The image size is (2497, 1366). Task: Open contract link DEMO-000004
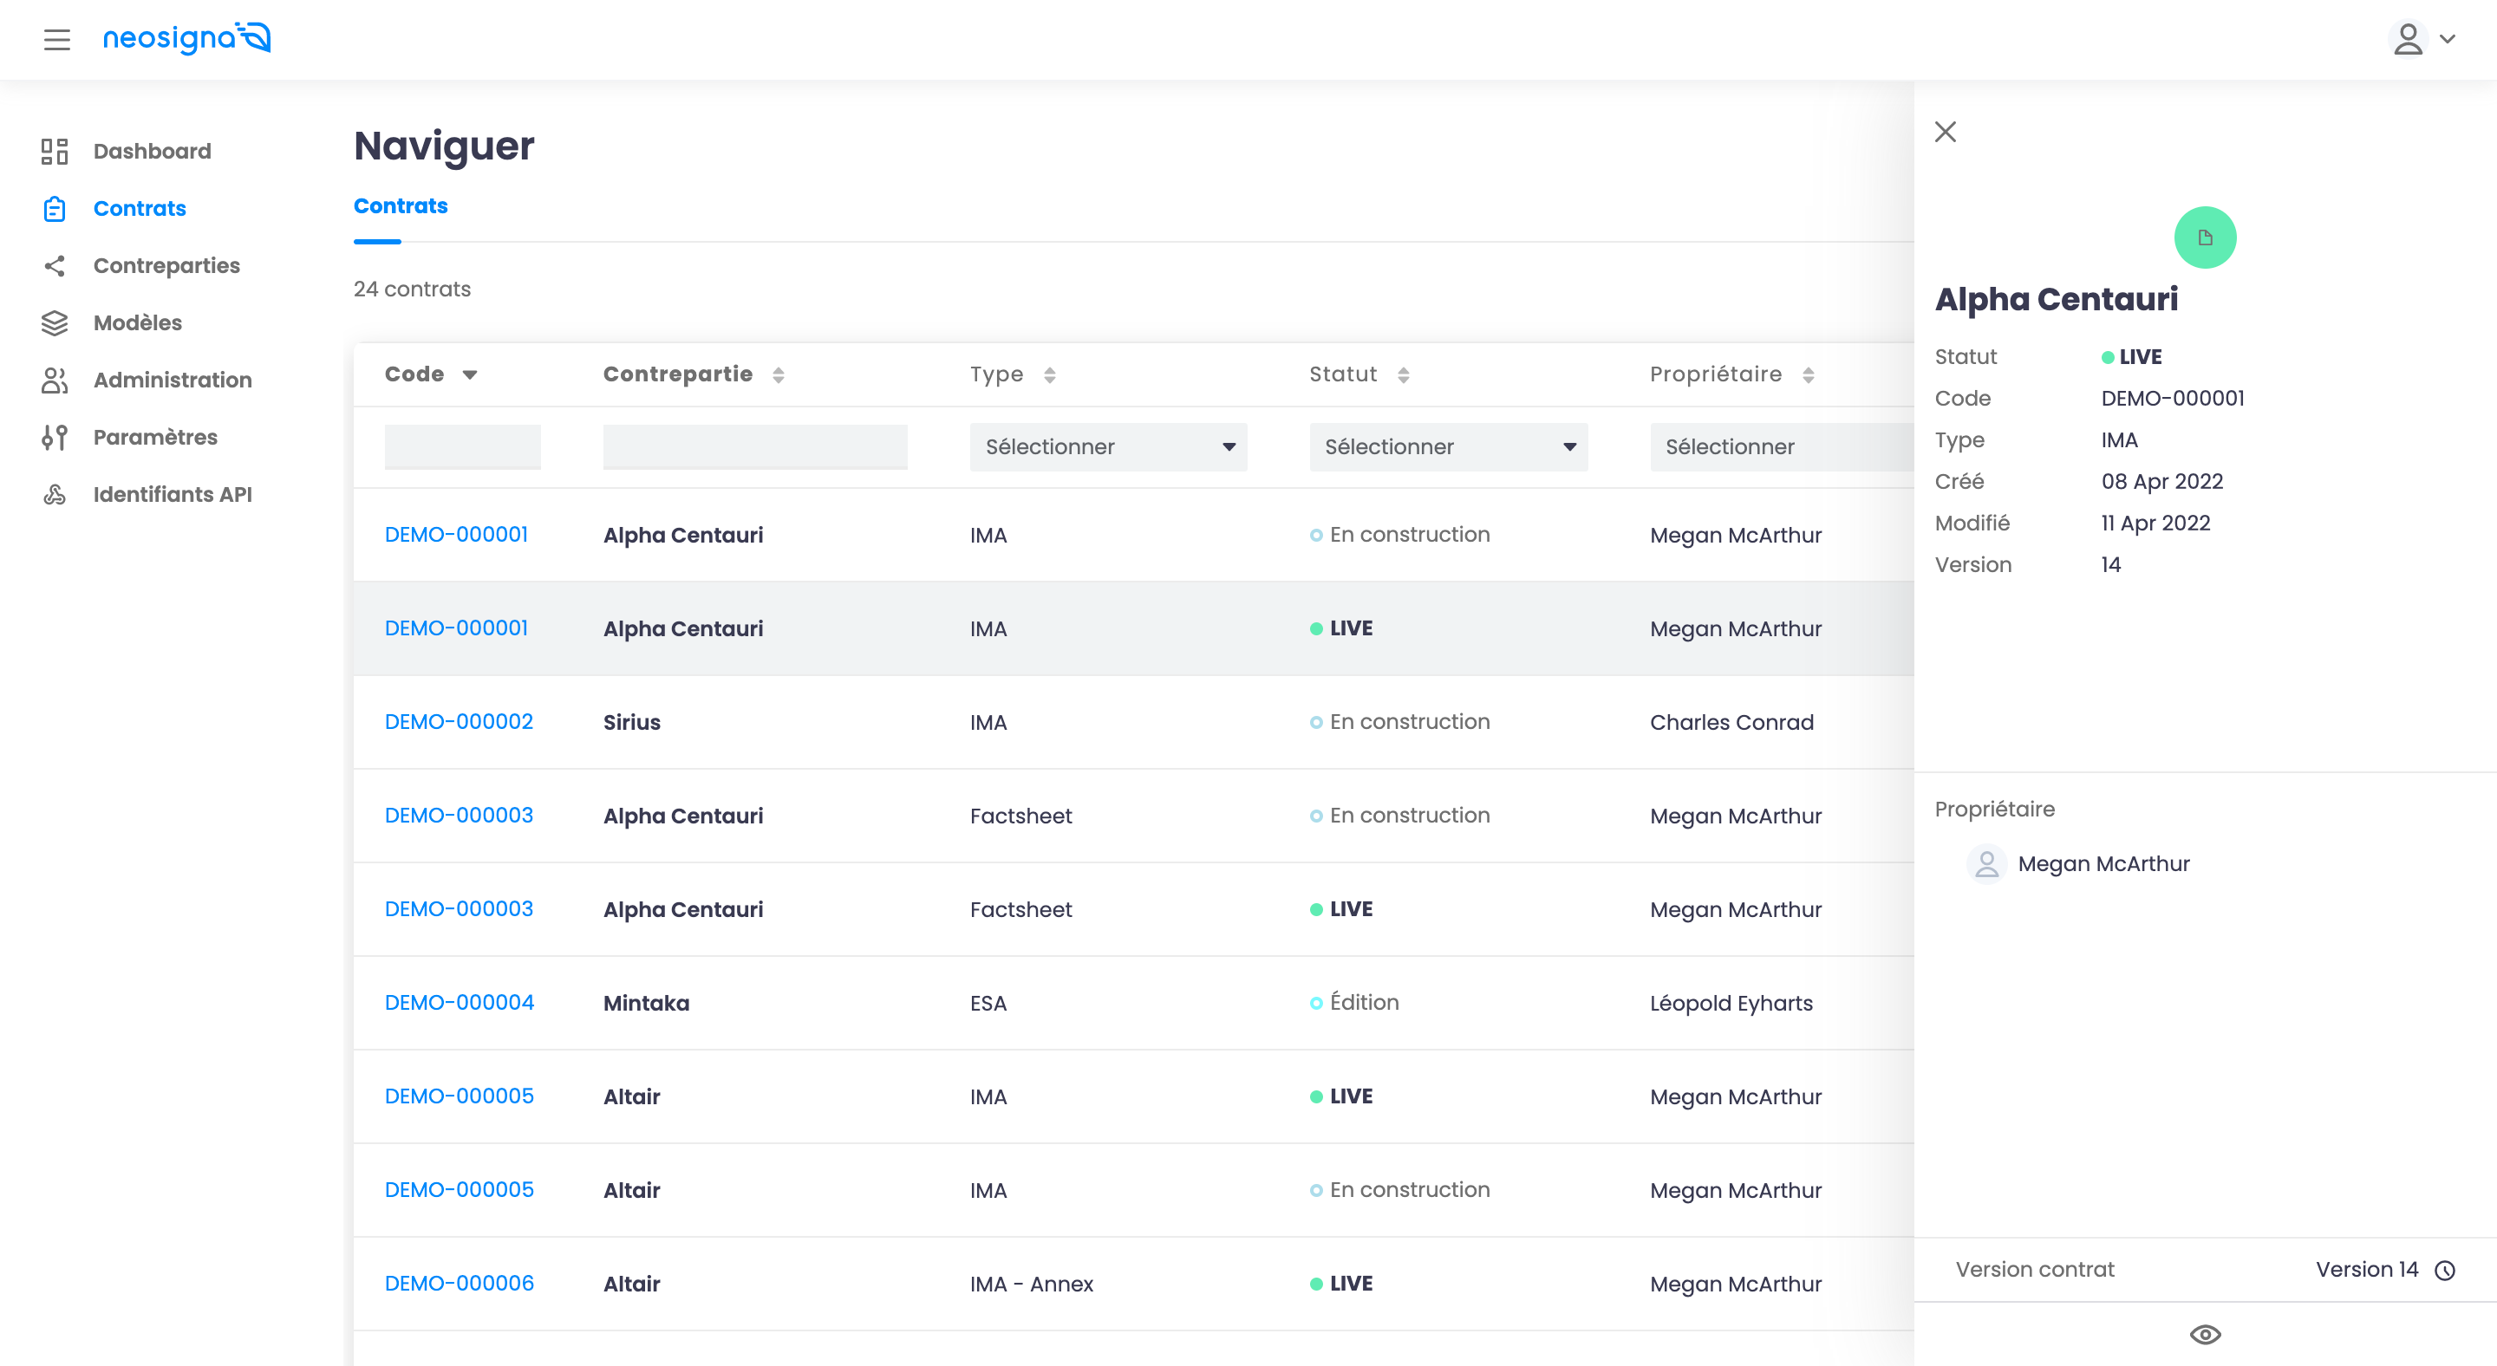[x=459, y=1003]
